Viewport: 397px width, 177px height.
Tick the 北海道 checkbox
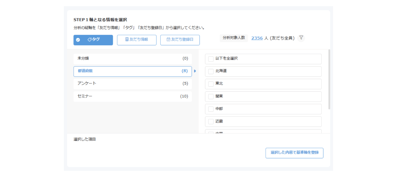click(x=211, y=72)
